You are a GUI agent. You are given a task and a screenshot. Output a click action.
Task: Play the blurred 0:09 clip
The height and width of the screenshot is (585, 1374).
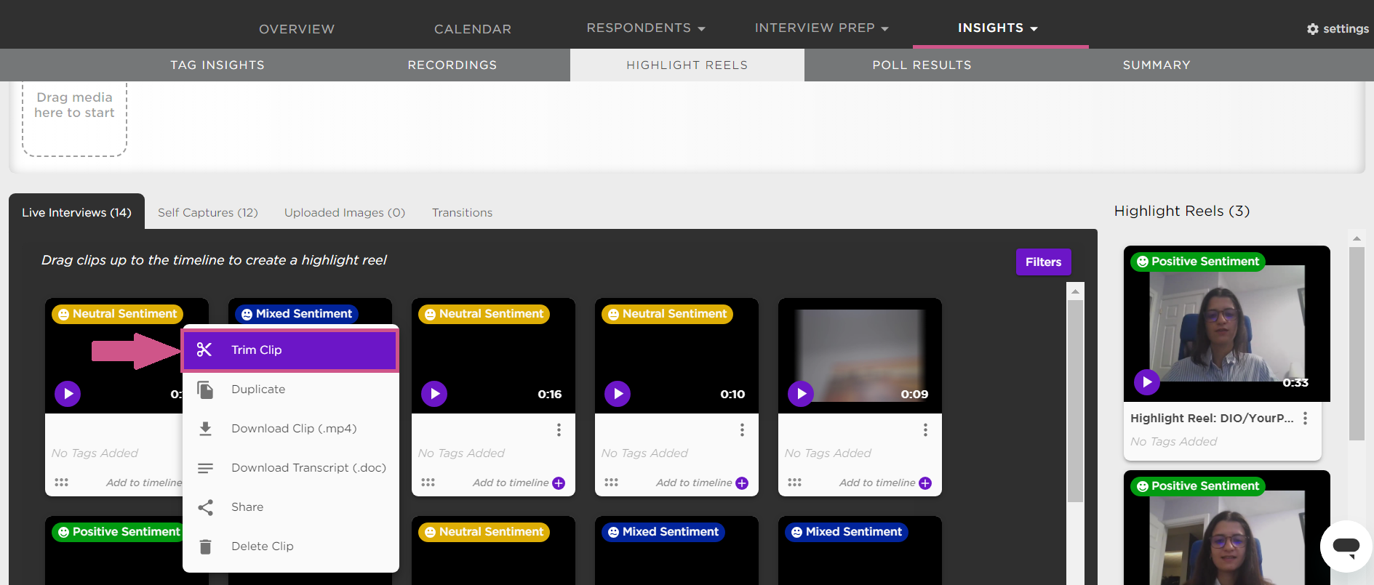coord(801,394)
